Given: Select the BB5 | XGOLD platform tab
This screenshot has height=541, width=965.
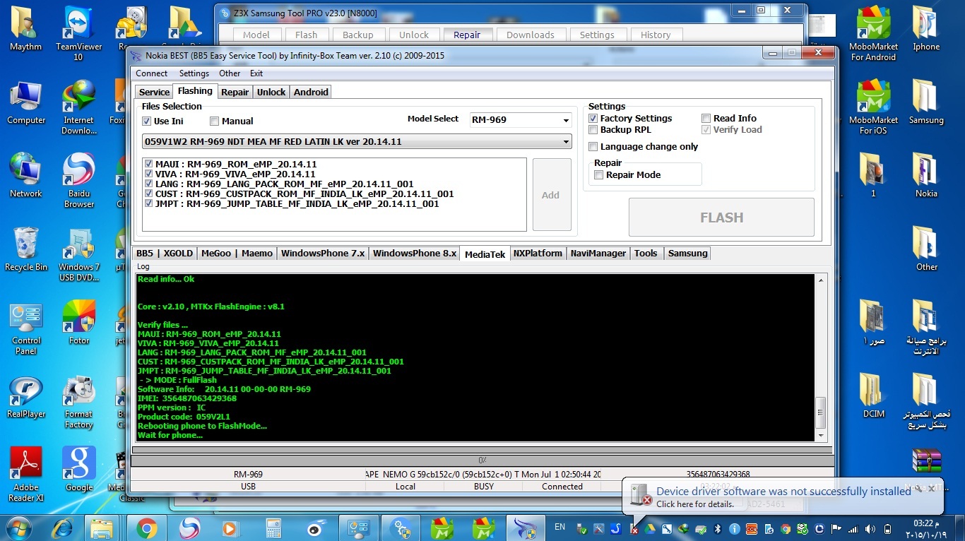Looking at the screenshot, I should pyautogui.click(x=165, y=254).
